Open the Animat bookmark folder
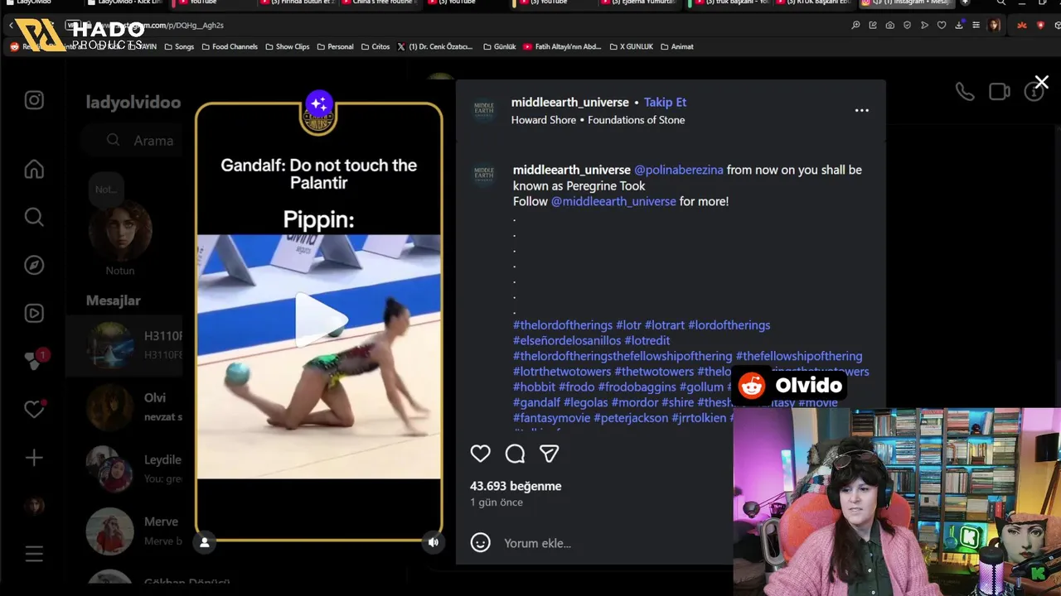The height and width of the screenshot is (596, 1061). point(677,46)
